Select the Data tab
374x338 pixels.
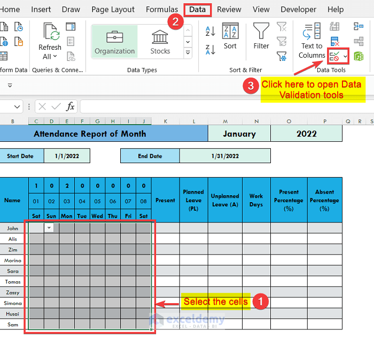click(198, 10)
